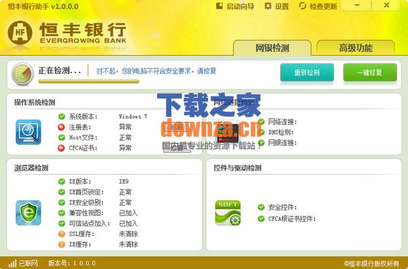Click the green check beside Host文件
The height and width of the screenshot is (269, 408).
[x=62, y=137]
